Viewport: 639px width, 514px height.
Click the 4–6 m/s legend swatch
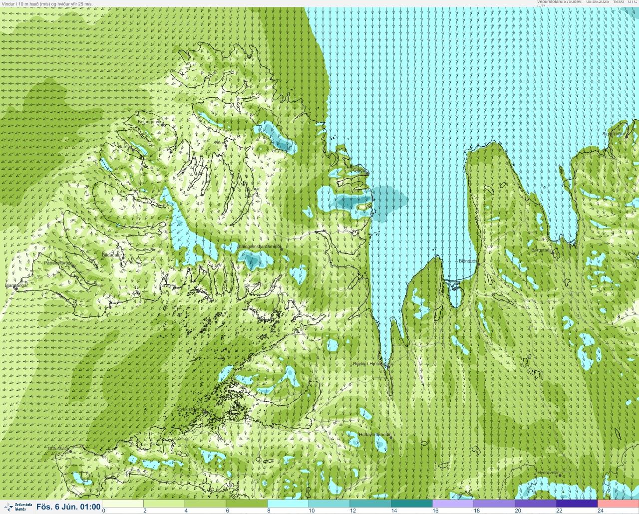point(206,504)
